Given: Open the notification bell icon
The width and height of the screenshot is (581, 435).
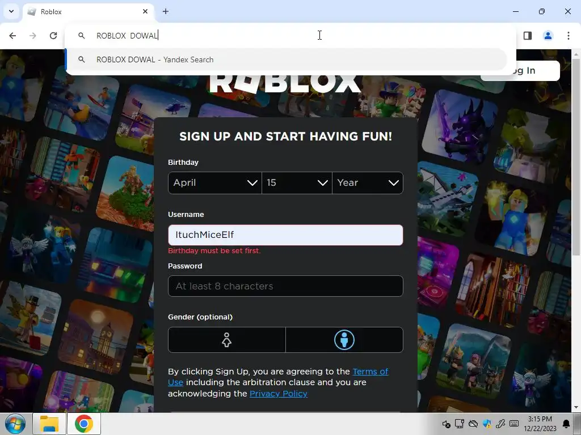Looking at the screenshot, I should (x=566, y=424).
